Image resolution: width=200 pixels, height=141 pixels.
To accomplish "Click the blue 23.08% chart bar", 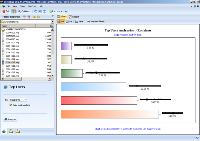I will 93,87.
